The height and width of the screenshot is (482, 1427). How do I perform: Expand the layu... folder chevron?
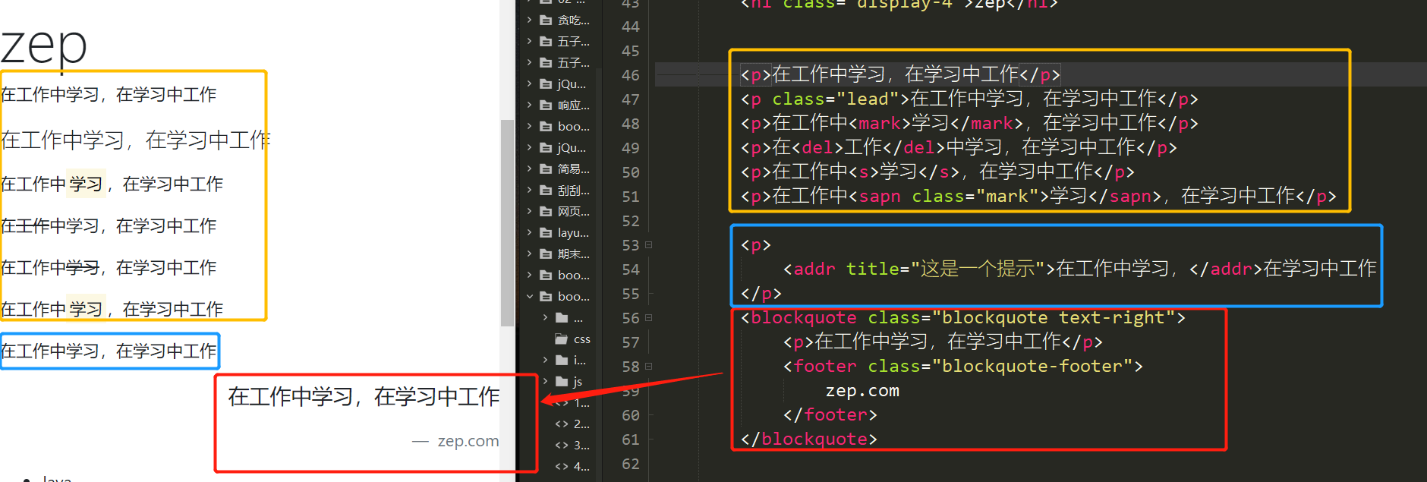[x=529, y=233]
